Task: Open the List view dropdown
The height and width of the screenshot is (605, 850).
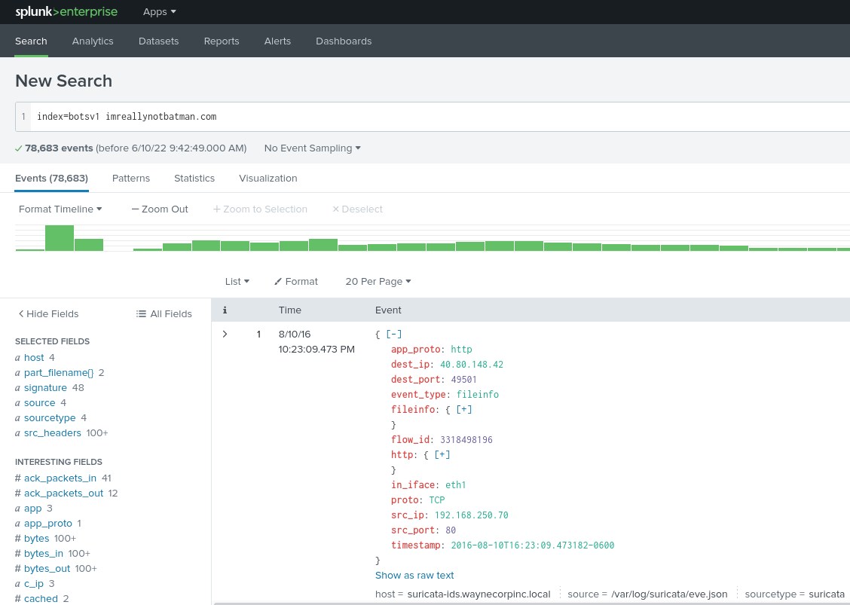Action: tap(237, 281)
